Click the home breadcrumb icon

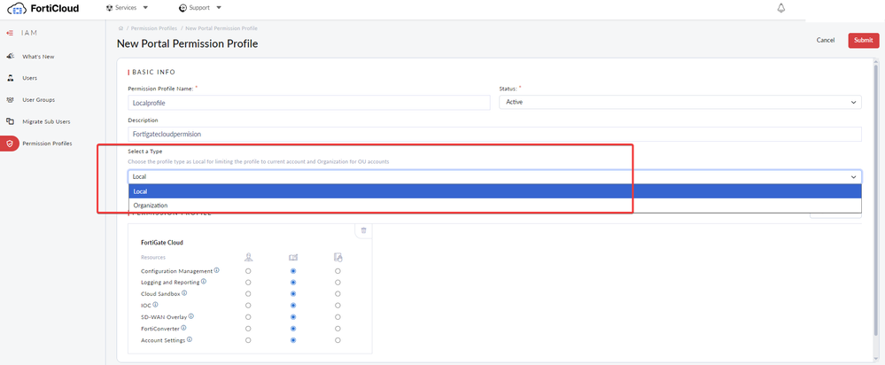(120, 28)
